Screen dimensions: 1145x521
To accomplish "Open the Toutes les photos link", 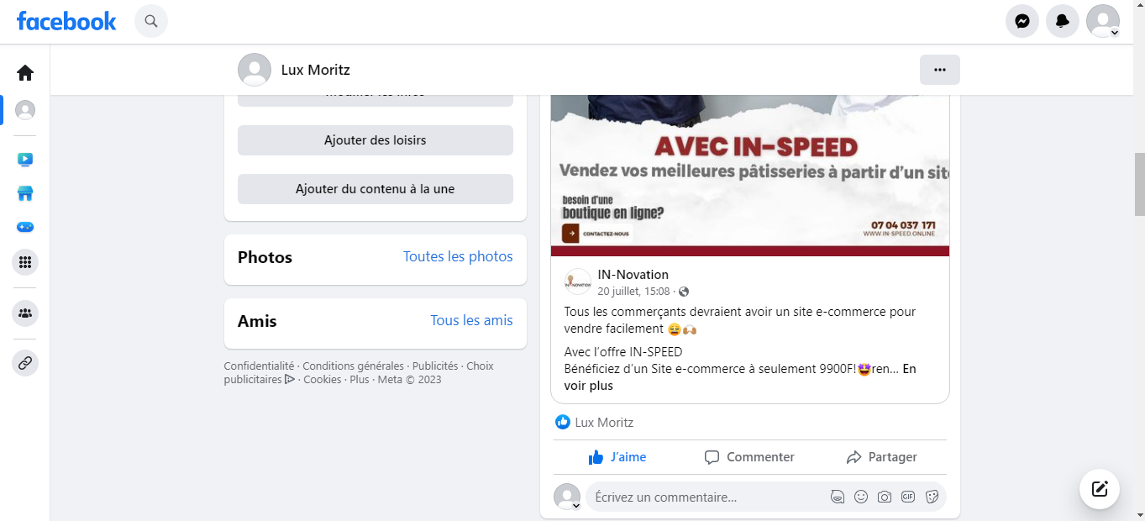I will pyautogui.click(x=458, y=257).
